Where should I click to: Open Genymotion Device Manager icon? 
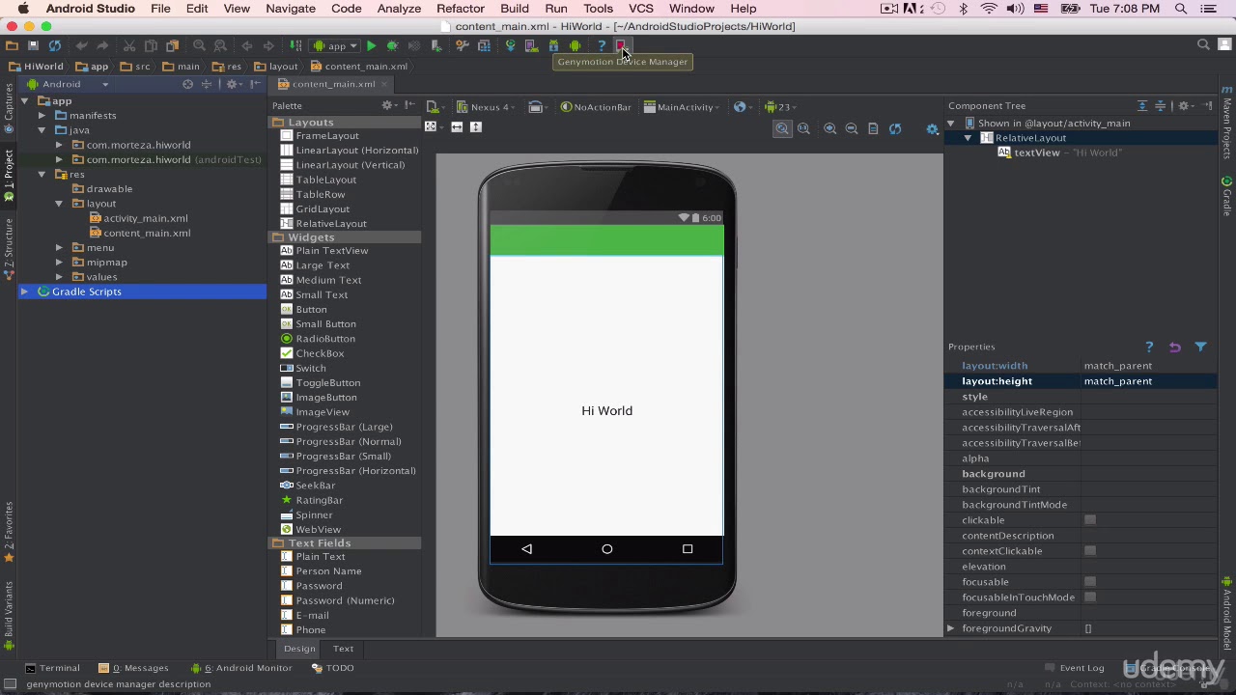[621, 45]
